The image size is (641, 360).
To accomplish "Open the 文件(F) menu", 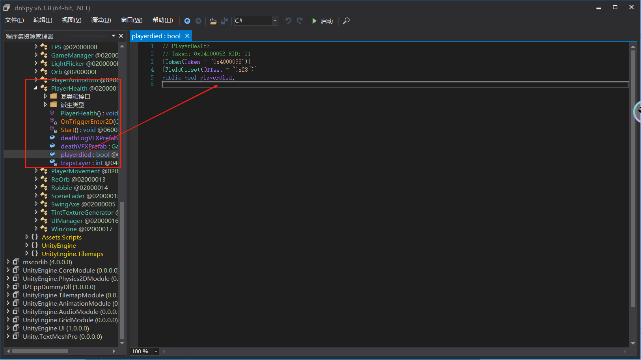I will (15, 20).
